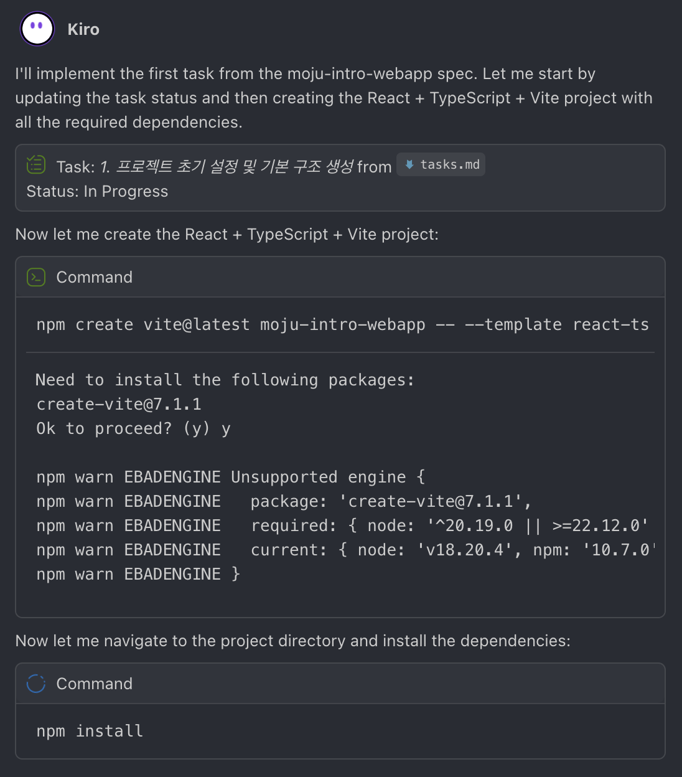Select the Korean task title text
The image size is (682, 777).
click(x=235, y=167)
